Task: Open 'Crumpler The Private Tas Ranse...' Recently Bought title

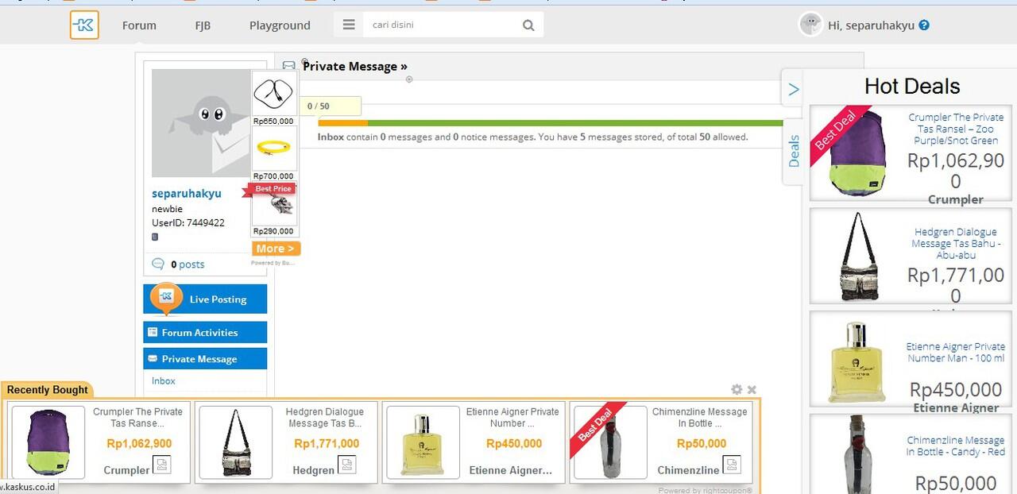Action: [138, 418]
